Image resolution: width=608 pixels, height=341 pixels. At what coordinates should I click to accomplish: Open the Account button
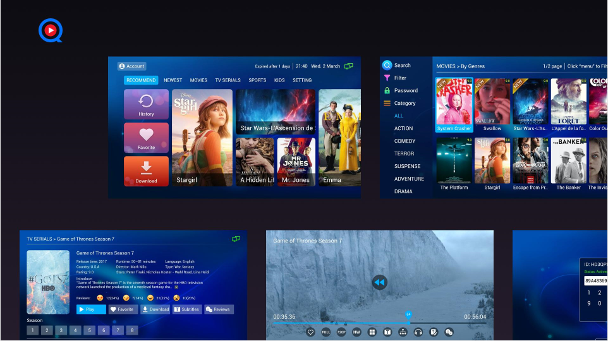point(132,66)
